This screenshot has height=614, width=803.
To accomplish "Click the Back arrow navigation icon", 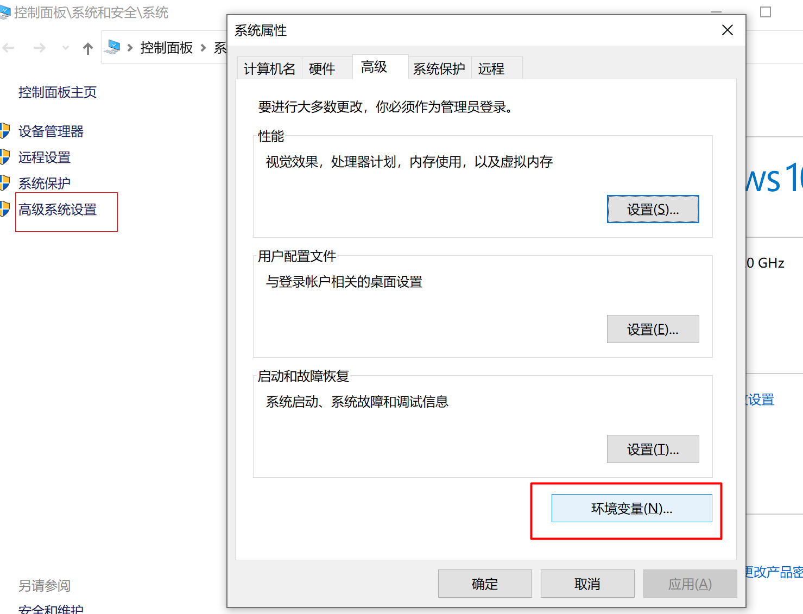I will tap(9, 48).
